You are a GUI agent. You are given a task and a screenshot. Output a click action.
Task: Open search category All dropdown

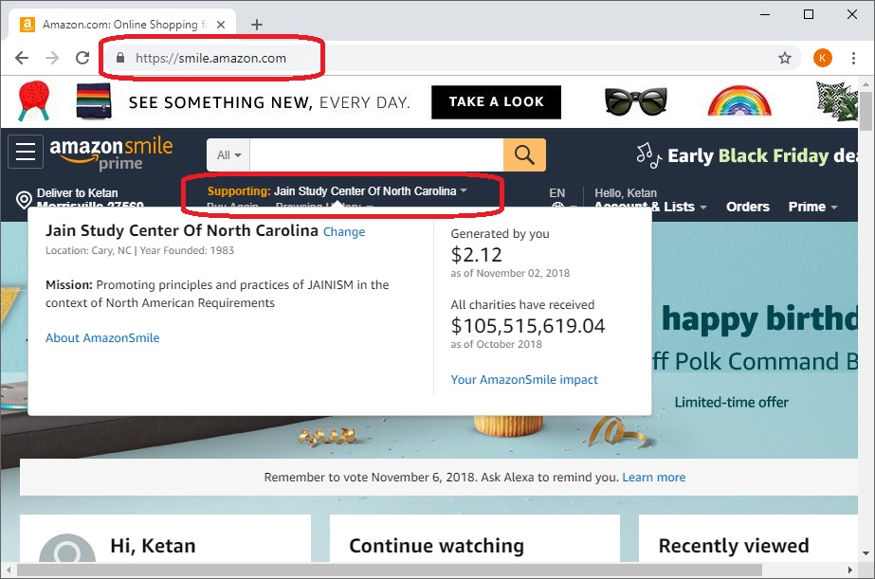pos(228,155)
